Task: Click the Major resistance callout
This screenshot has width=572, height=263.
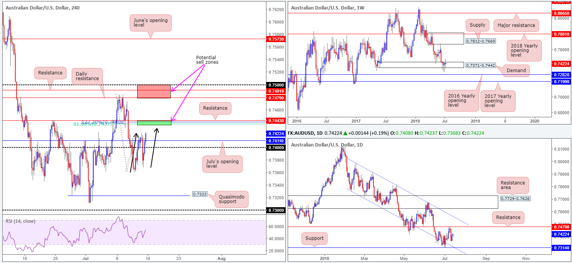Action: click(516, 25)
